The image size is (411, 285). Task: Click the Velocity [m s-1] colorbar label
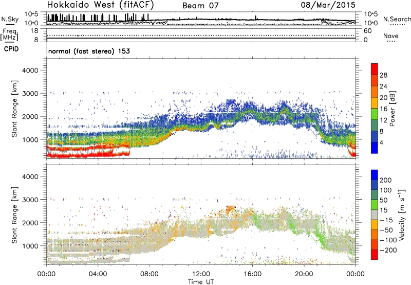click(402, 215)
